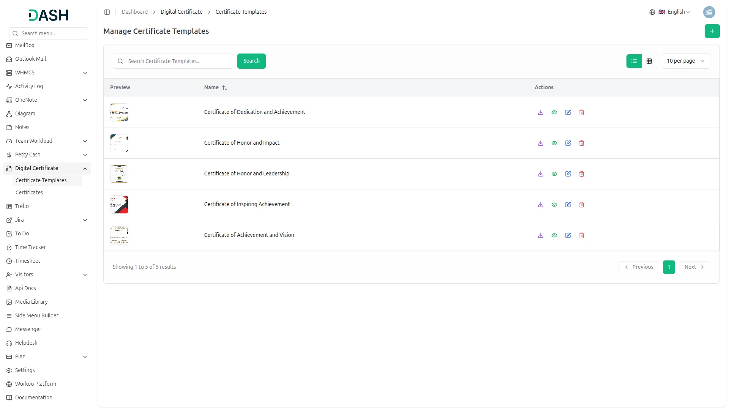This screenshot has height=410, width=729.
Task: Edit the Certificate of Honor and Impact
Action: tap(568, 143)
